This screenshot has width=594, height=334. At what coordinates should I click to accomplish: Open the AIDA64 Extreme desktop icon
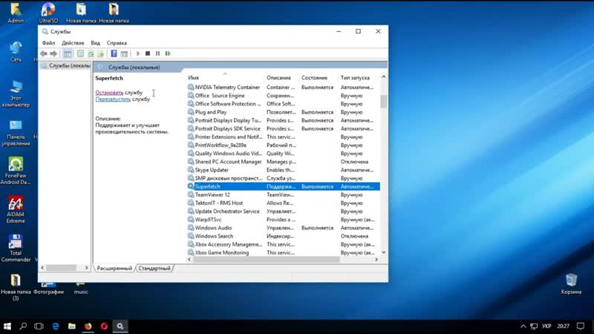coord(16,209)
